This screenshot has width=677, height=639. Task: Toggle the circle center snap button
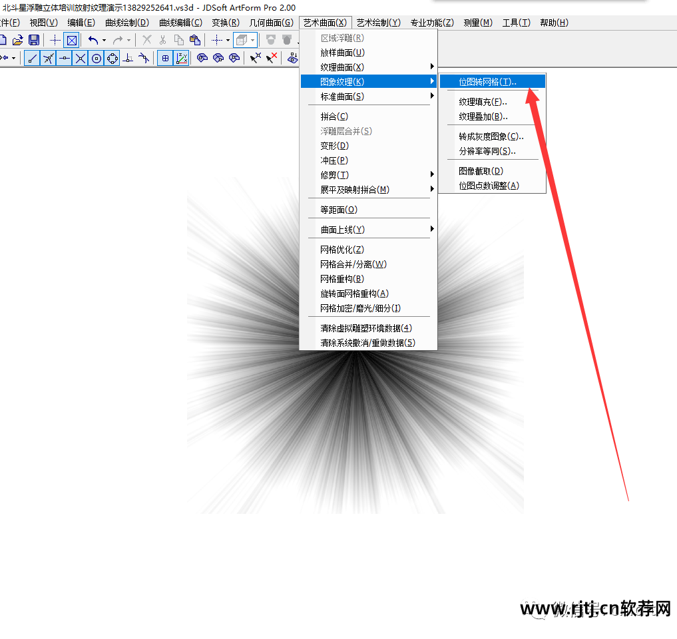point(97,58)
